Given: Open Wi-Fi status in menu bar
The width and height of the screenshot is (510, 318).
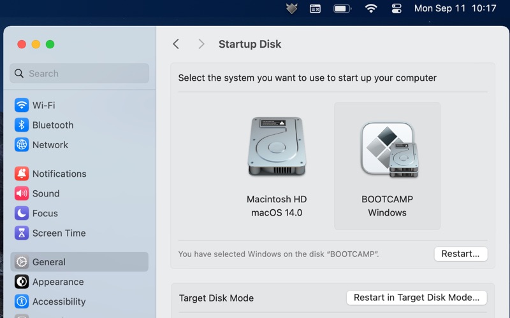Looking at the screenshot, I should pos(371,8).
